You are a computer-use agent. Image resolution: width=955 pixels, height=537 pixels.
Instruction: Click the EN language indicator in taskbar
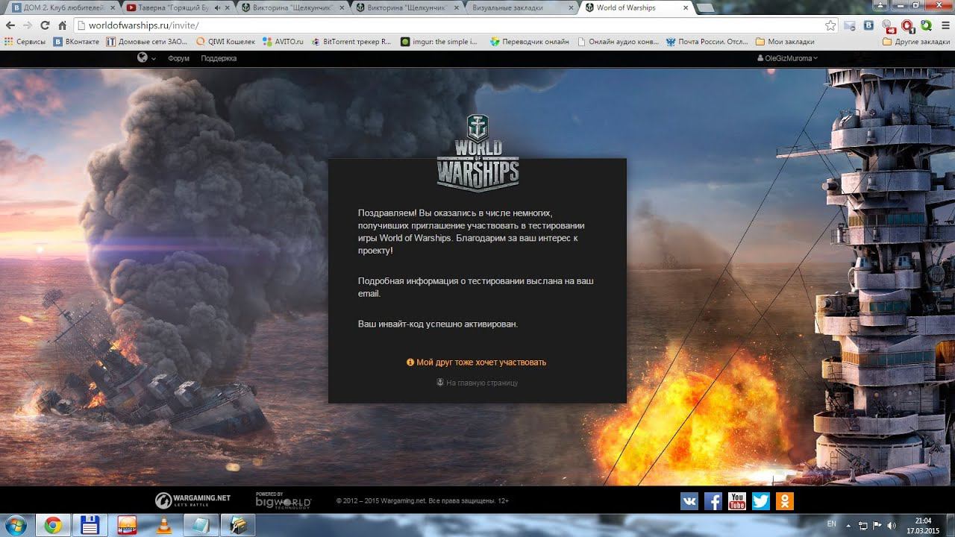(x=832, y=524)
